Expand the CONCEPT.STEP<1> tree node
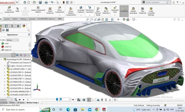 pos(5,69)
